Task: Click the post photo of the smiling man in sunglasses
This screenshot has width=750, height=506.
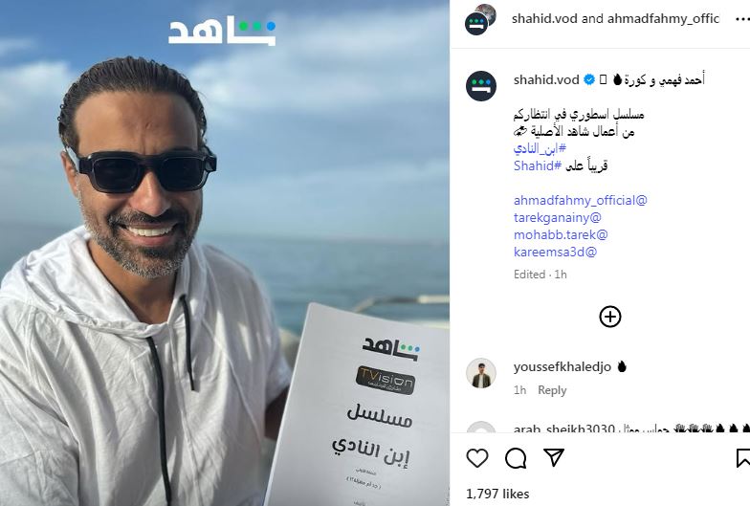Action: point(225,253)
